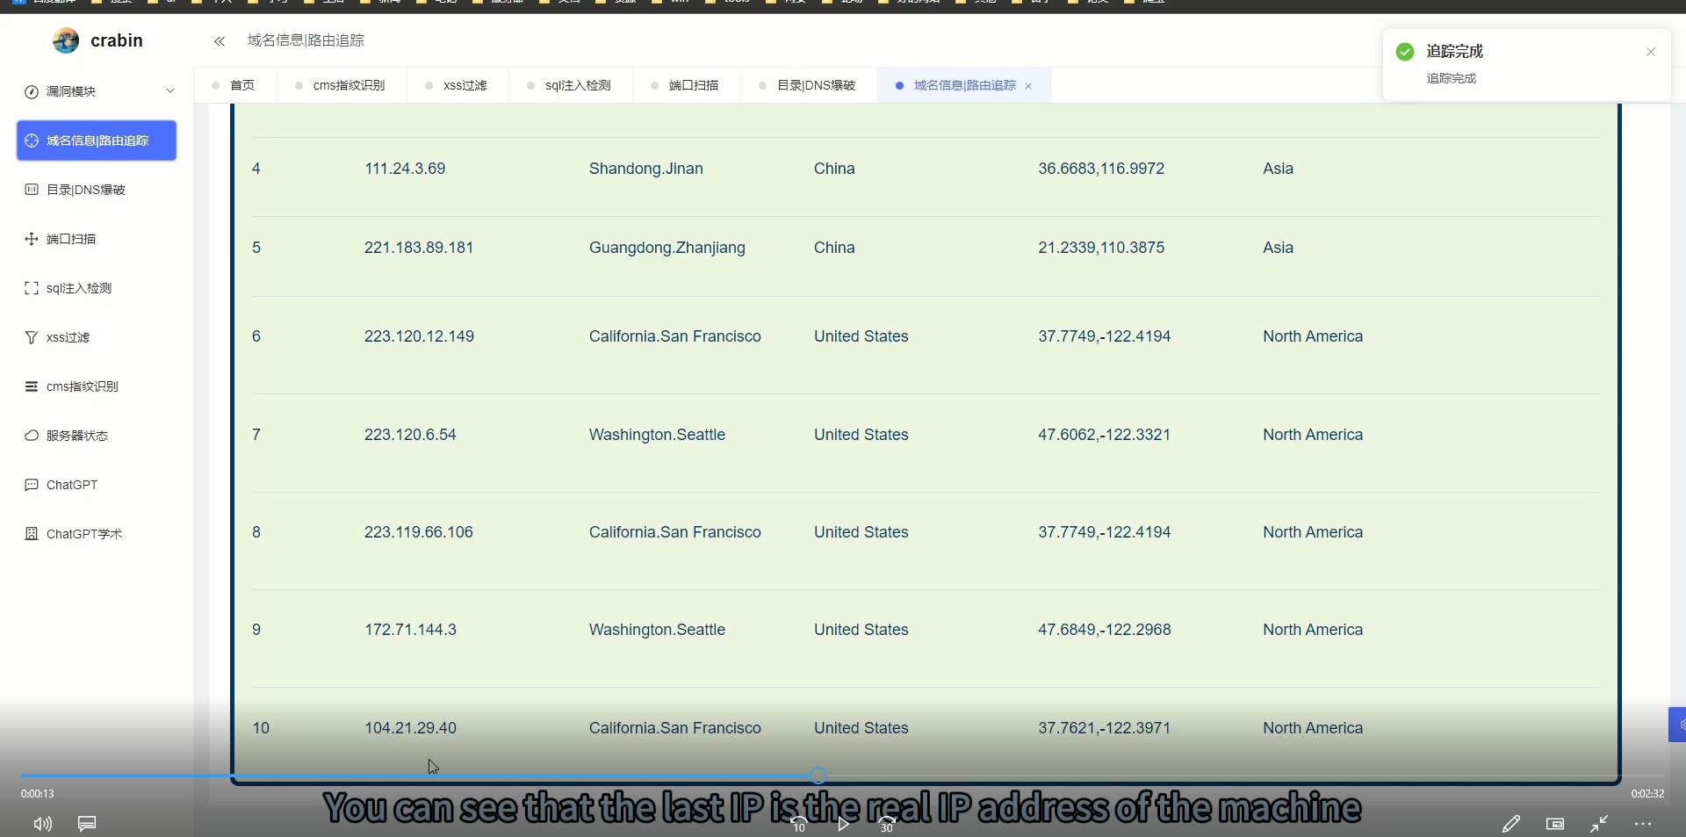Switch to the sql注入检测 tab

[x=571, y=85]
